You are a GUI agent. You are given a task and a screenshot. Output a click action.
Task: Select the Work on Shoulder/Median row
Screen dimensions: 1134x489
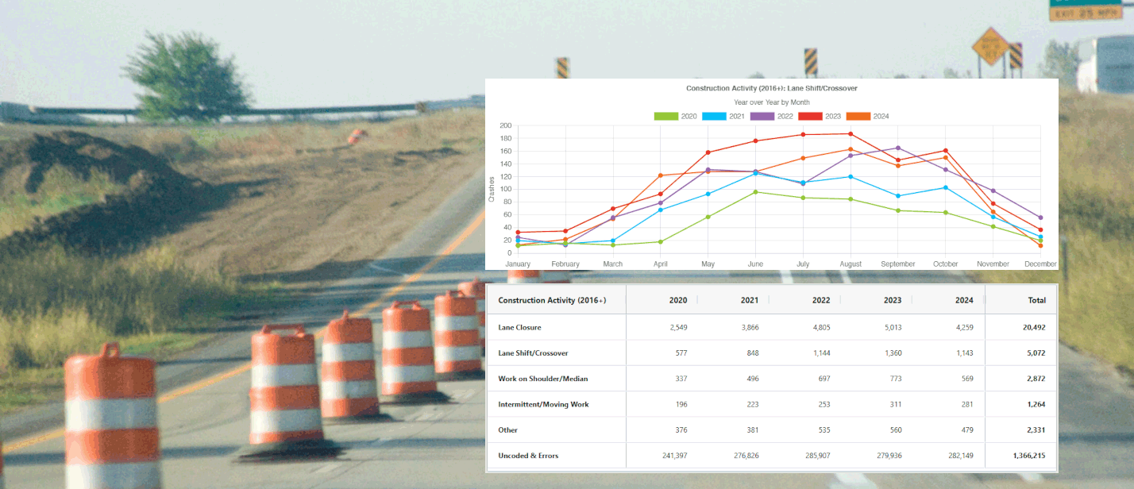[x=543, y=379]
